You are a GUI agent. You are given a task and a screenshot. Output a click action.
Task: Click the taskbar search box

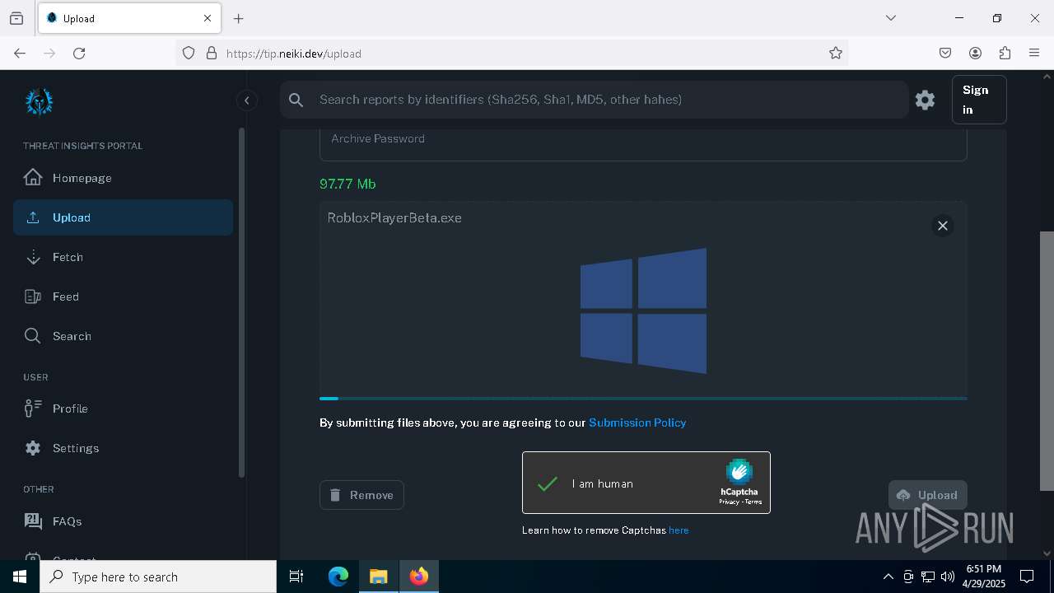pos(158,577)
